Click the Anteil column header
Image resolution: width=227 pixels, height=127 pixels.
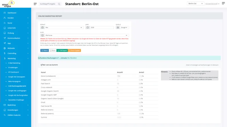pos(141,72)
